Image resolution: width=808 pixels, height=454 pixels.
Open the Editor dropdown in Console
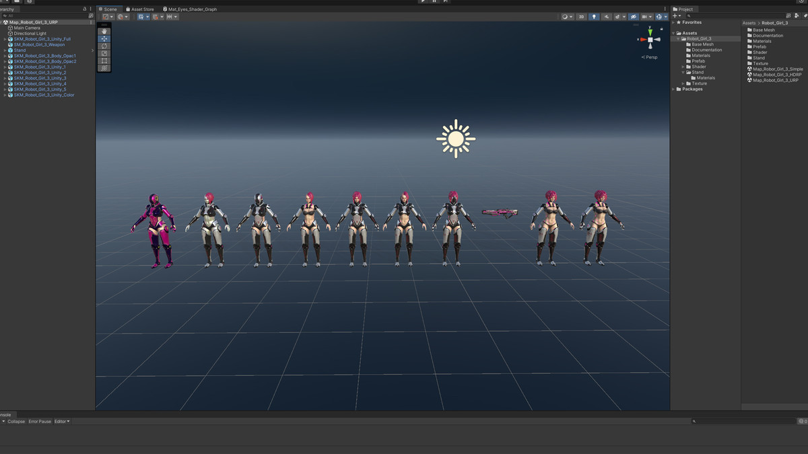62,422
